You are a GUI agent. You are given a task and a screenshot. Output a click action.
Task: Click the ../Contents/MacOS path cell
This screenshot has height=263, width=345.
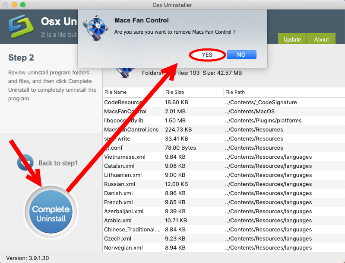point(250,111)
